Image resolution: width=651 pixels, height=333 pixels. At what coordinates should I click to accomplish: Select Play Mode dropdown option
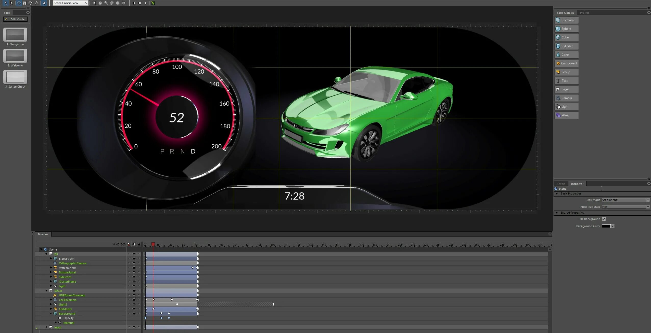coord(625,200)
